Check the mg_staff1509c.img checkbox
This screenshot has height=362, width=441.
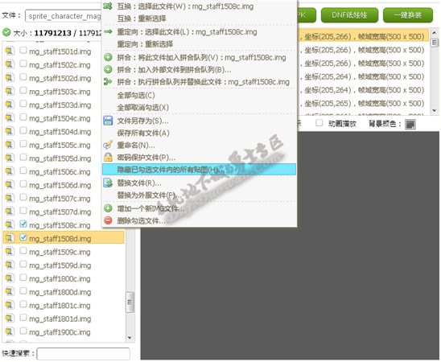[x=23, y=251]
